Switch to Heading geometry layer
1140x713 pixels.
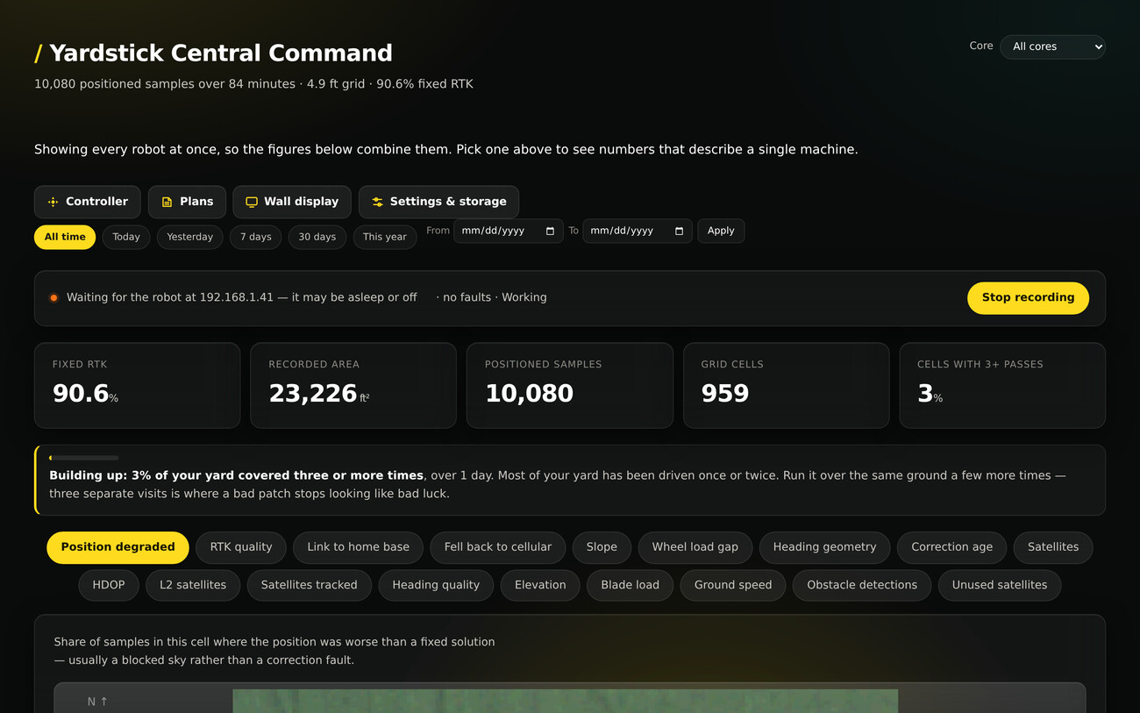click(x=824, y=547)
